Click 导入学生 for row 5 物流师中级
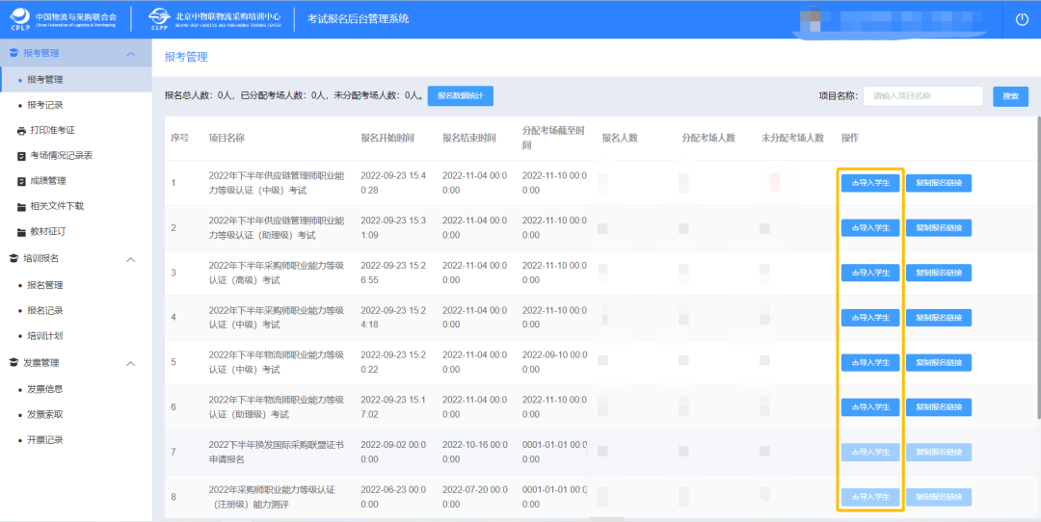The width and height of the screenshot is (1041, 522). [870, 363]
